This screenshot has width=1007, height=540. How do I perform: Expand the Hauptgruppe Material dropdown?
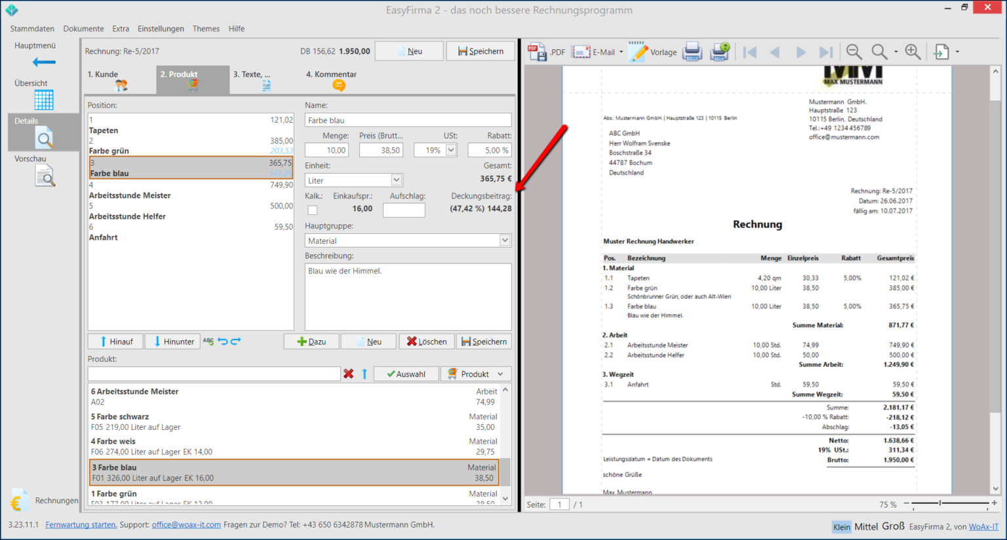pyautogui.click(x=505, y=241)
